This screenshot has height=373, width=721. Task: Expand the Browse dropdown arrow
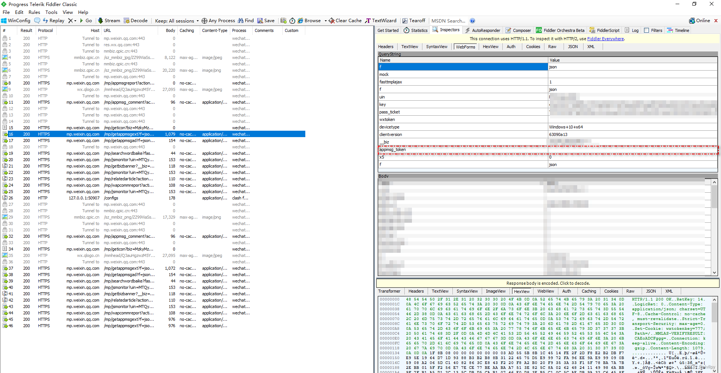326,21
